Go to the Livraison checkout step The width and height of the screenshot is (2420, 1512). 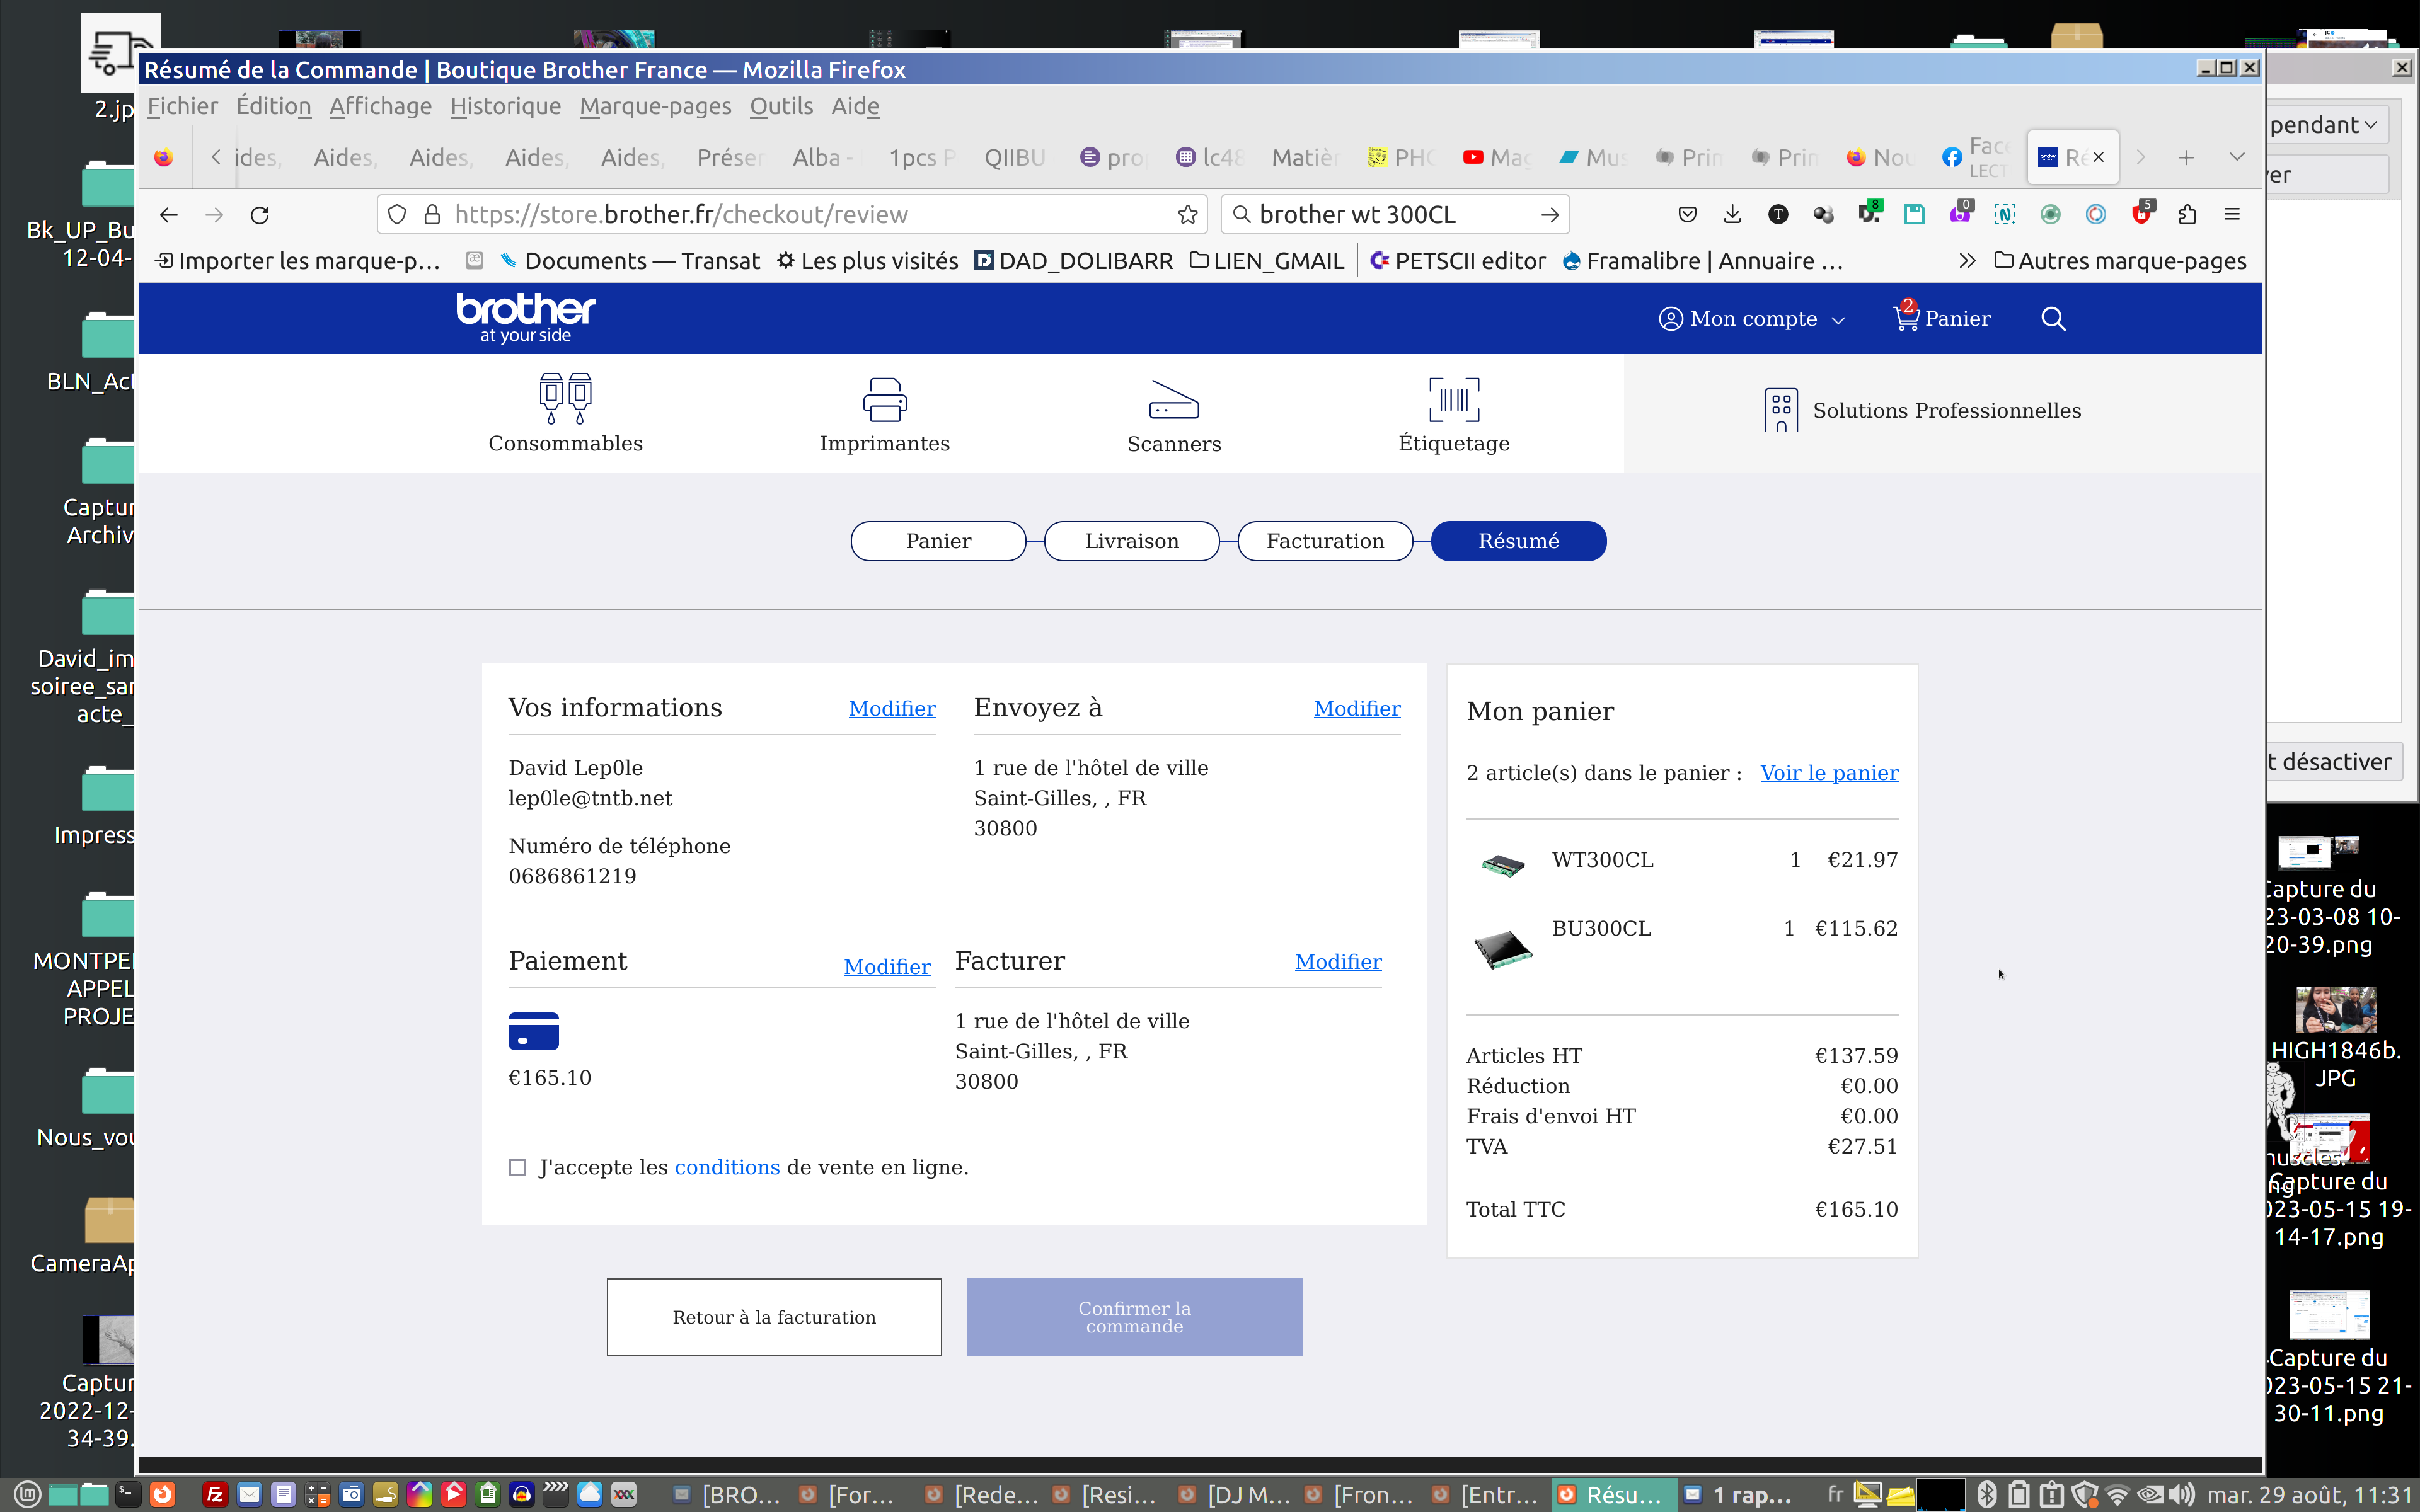click(x=1131, y=541)
